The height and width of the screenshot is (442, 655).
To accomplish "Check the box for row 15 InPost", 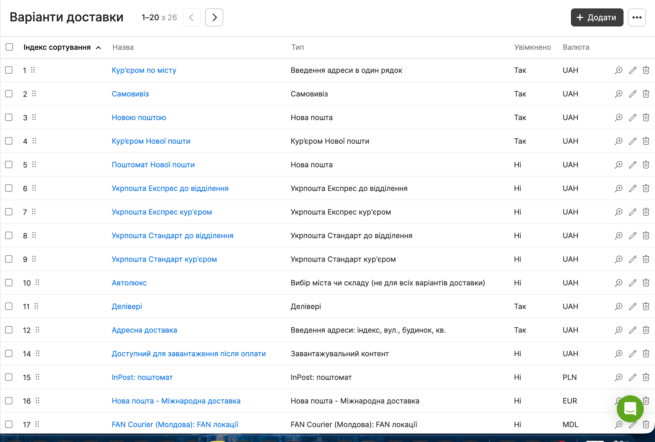I will (9, 377).
